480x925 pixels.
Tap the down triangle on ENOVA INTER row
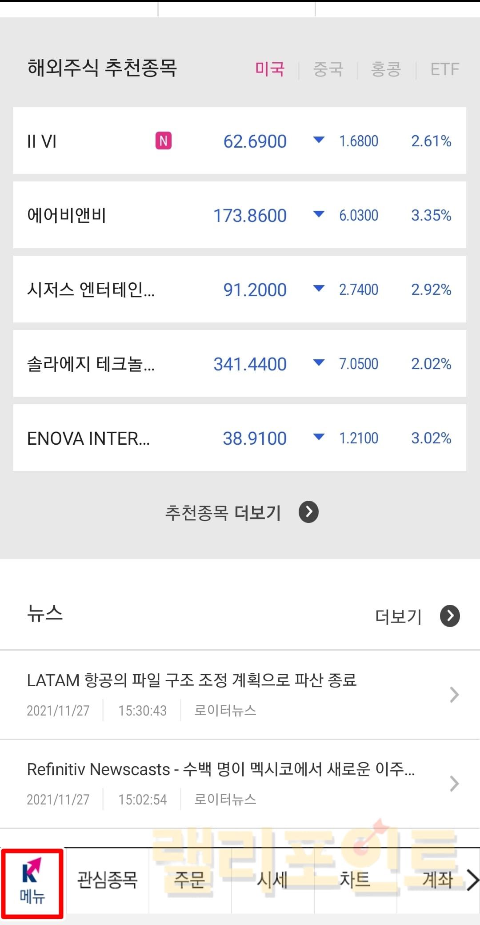(319, 437)
